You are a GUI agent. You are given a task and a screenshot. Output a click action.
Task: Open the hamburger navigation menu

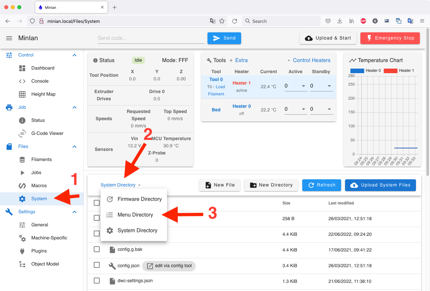pos(9,38)
